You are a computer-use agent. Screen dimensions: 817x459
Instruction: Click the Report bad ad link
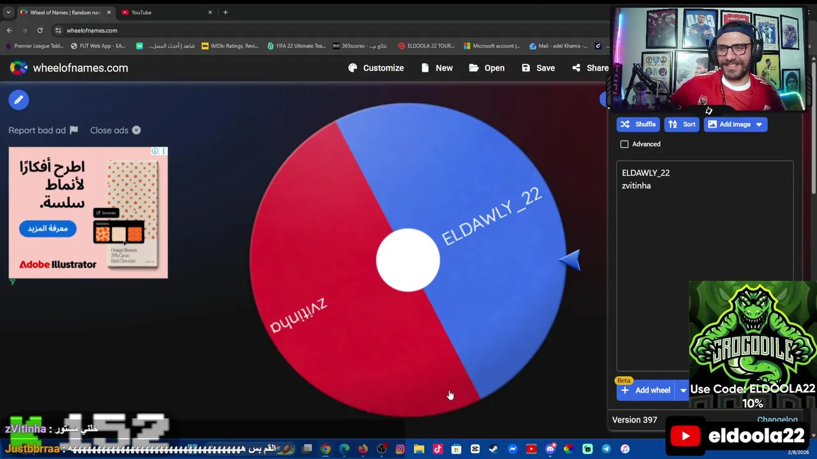(x=43, y=130)
